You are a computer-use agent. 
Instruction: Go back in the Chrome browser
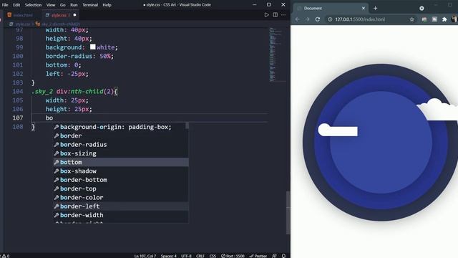point(298,19)
